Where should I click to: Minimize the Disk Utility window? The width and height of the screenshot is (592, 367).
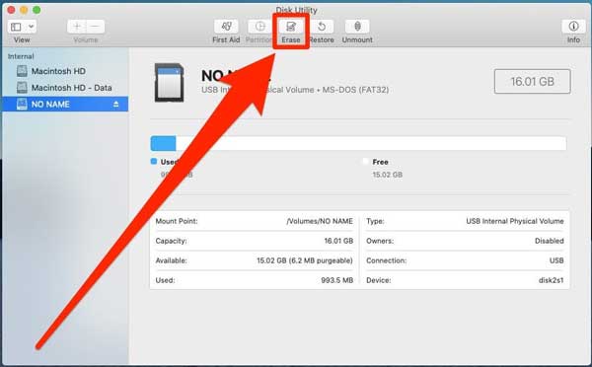(24, 10)
